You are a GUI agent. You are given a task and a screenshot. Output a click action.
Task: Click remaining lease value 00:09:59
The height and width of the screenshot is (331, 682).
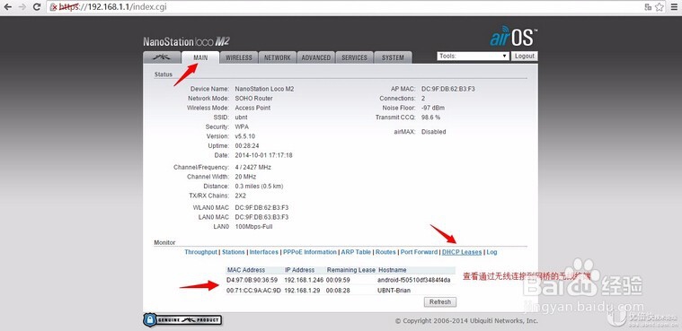338,280
